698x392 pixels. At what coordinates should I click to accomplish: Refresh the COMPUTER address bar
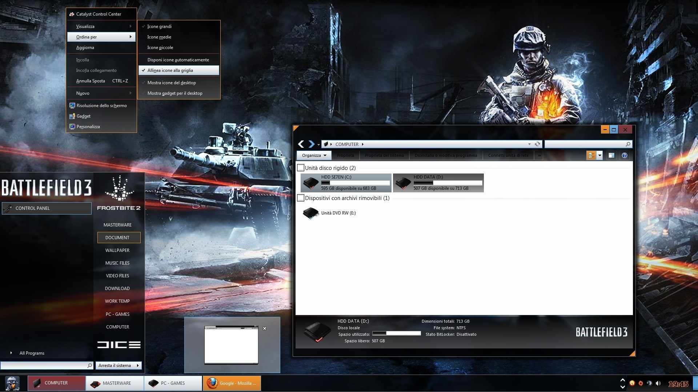537,144
